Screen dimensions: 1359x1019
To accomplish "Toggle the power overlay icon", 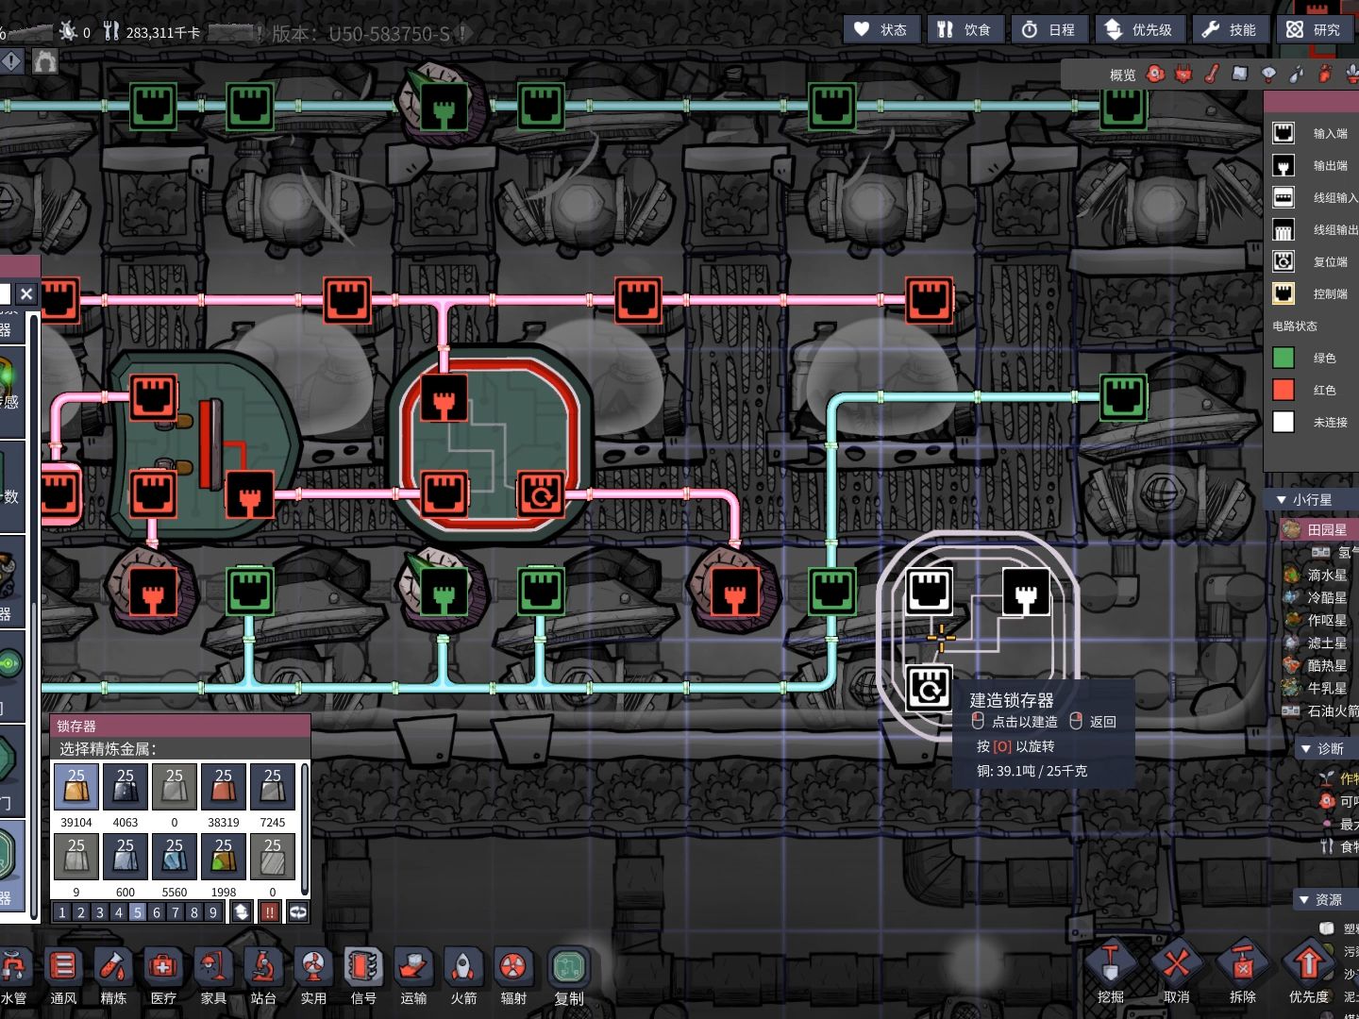I will click(1183, 74).
